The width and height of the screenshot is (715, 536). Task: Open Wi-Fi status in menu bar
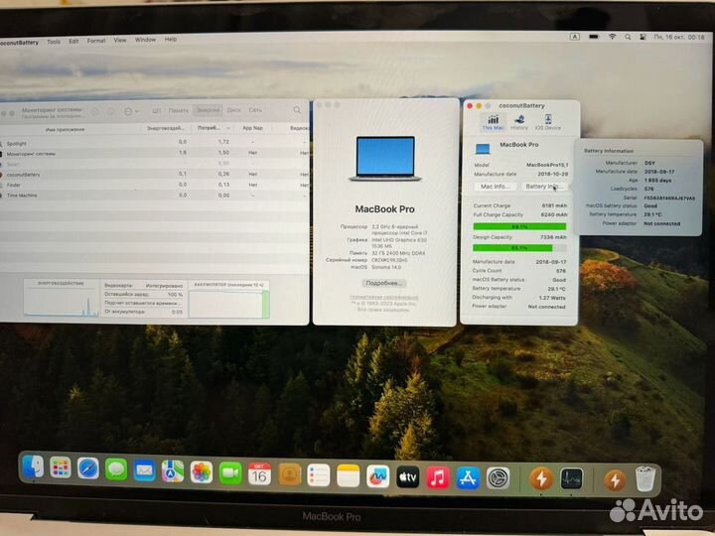pyautogui.click(x=612, y=37)
